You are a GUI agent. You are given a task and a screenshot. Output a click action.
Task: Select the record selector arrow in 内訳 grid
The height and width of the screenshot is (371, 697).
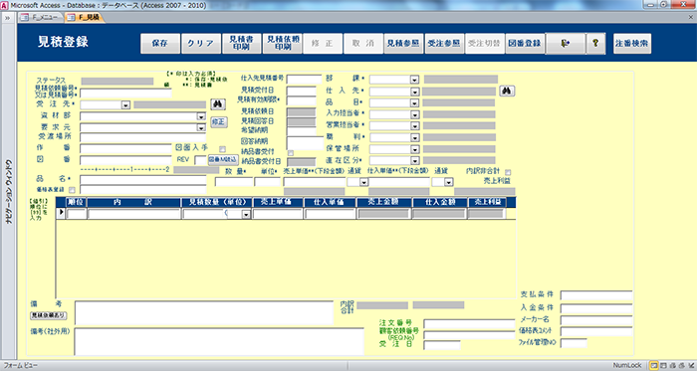pos(61,214)
